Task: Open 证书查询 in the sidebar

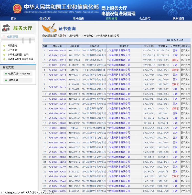Action: point(12,50)
